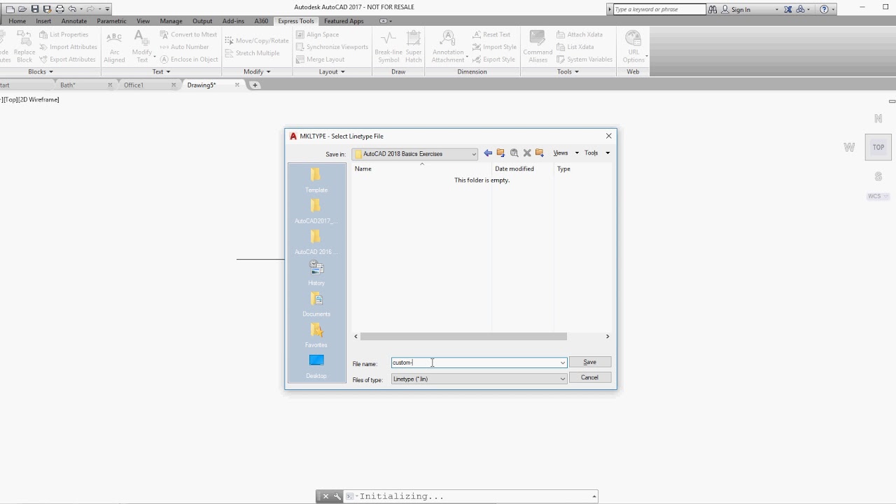Click Import Attributes in Blocks panel

67,47
